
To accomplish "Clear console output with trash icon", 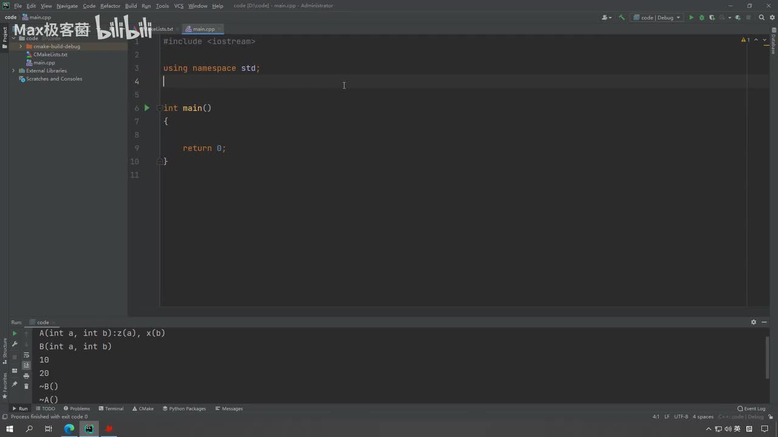I will [x=26, y=387].
